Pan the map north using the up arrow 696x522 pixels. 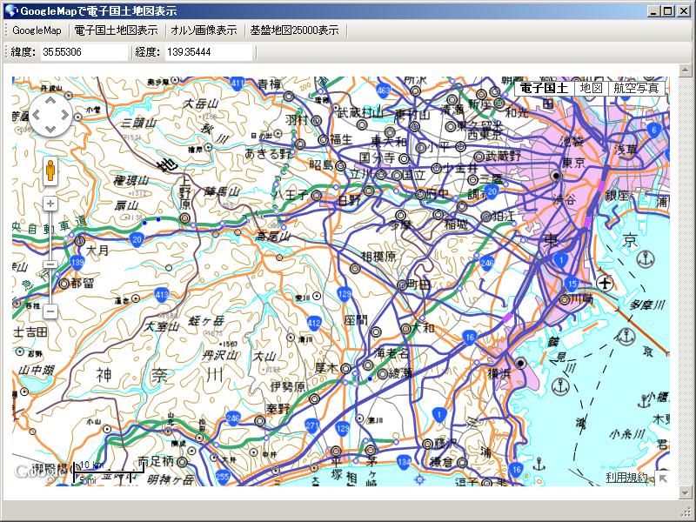(x=50, y=98)
